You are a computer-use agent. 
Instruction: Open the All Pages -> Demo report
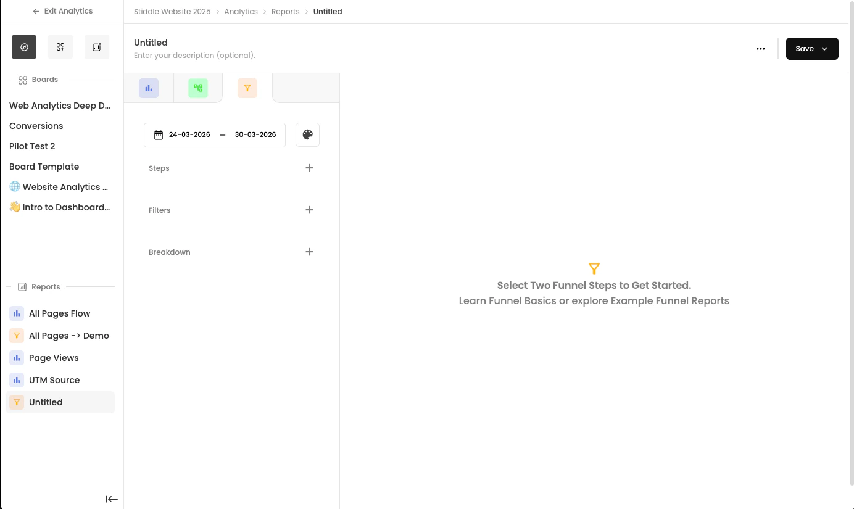click(x=60, y=336)
